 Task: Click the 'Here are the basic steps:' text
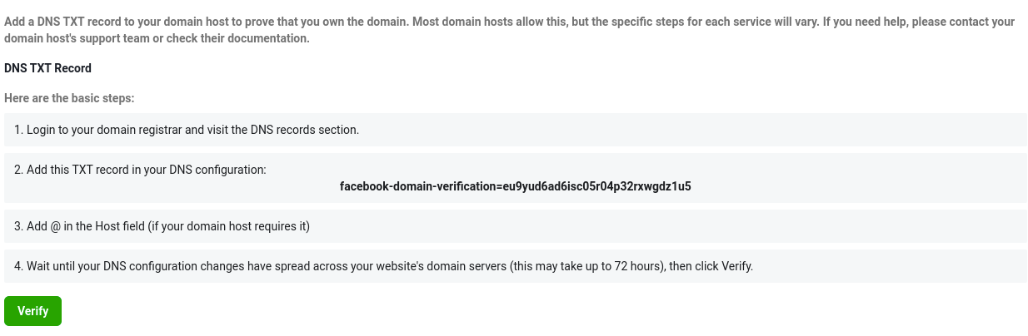69,98
